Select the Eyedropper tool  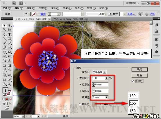(4, 70)
